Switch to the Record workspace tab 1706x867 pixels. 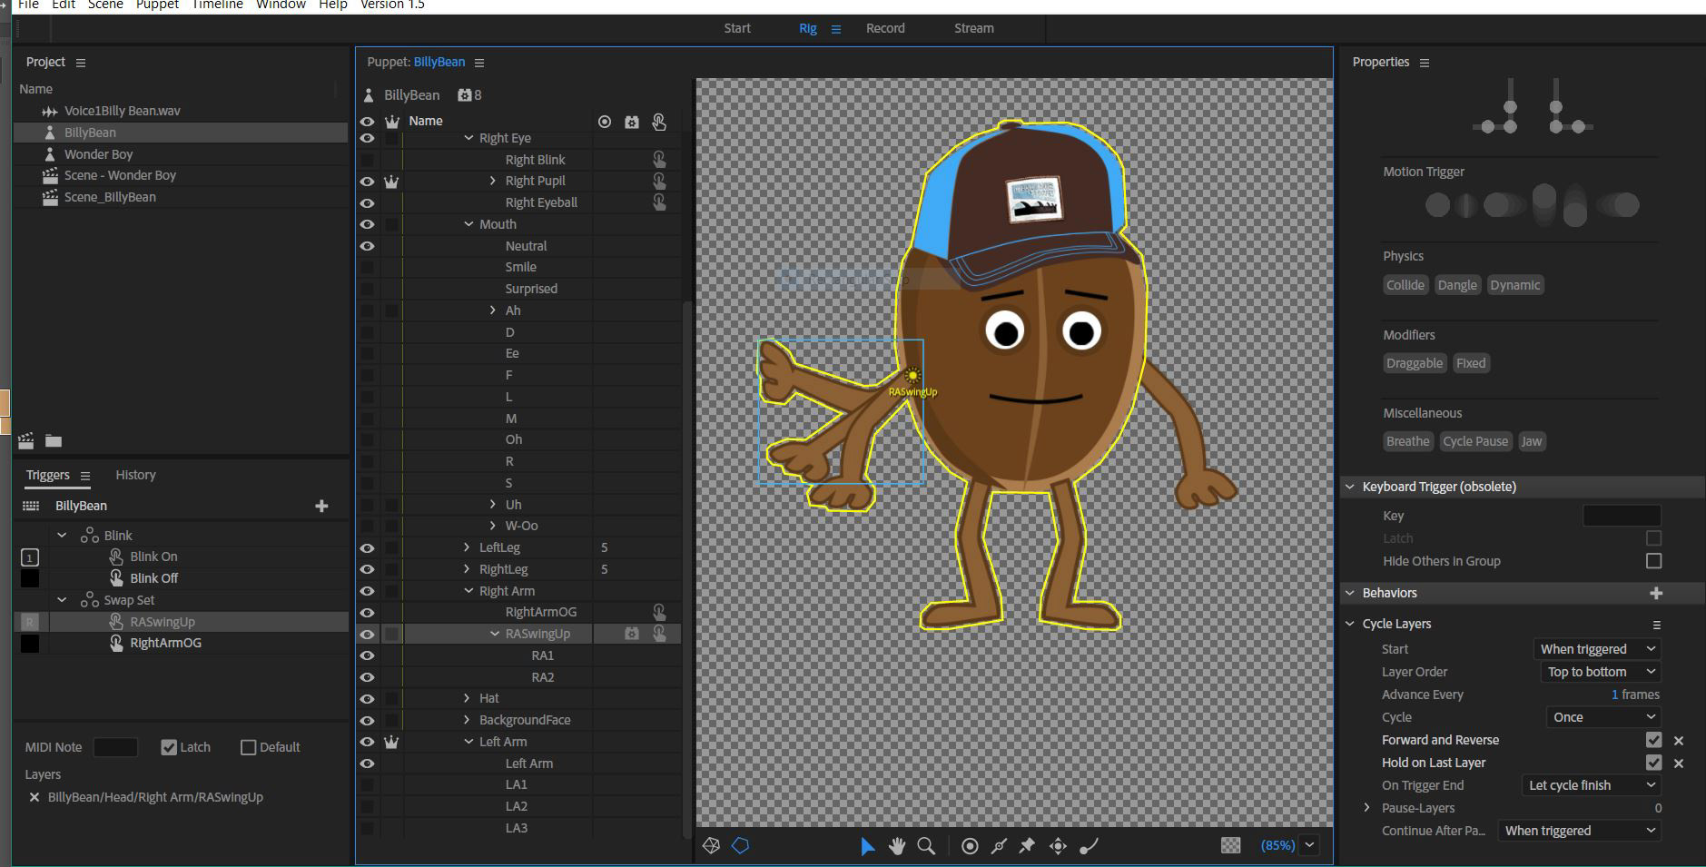pos(884,28)
